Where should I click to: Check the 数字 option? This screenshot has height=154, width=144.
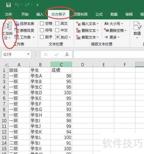[42, 37]
